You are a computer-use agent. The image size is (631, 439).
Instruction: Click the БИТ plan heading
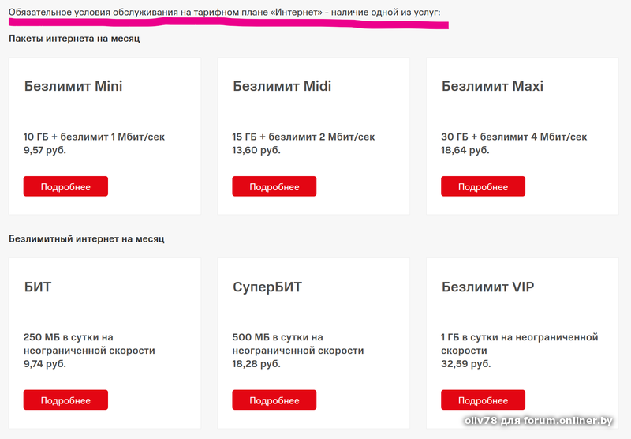pos(38,287)
